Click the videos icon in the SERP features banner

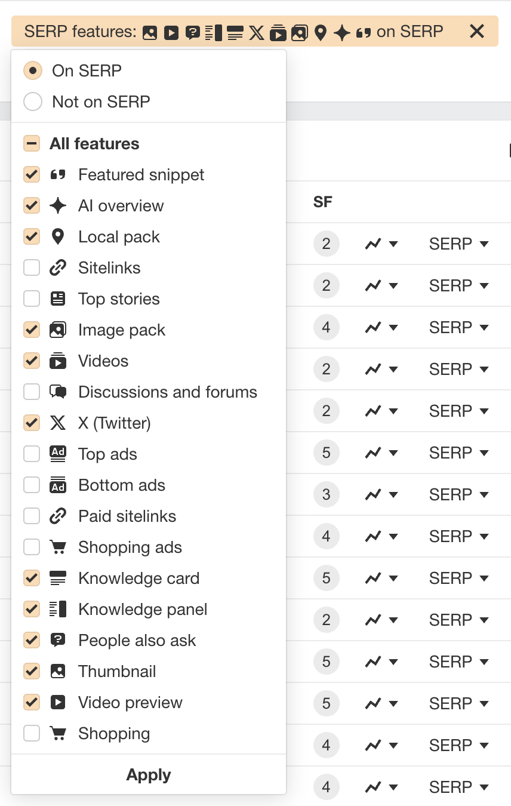pos(278,32)
